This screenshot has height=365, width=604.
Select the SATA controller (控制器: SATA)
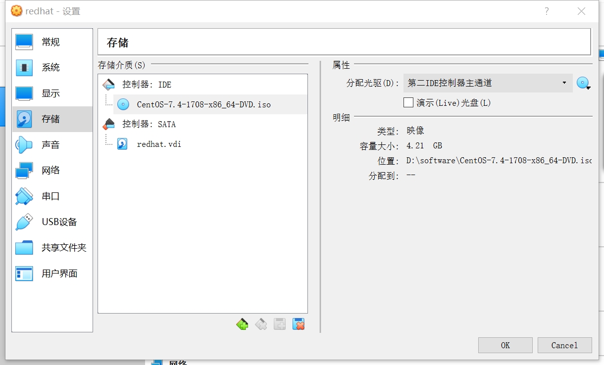point(149,124)
